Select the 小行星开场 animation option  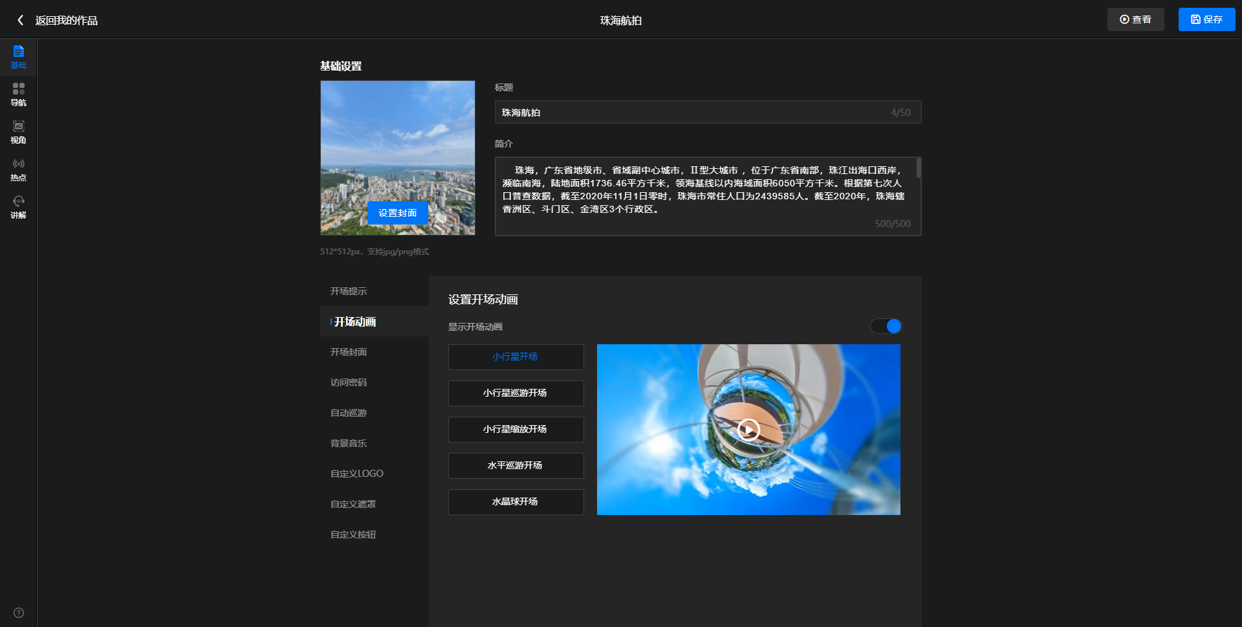point(516,357)
